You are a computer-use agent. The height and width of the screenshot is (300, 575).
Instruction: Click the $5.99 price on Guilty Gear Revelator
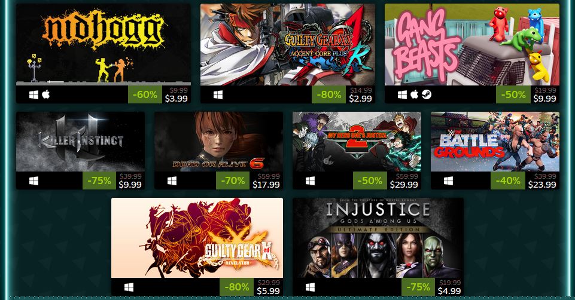click(268, 291)
